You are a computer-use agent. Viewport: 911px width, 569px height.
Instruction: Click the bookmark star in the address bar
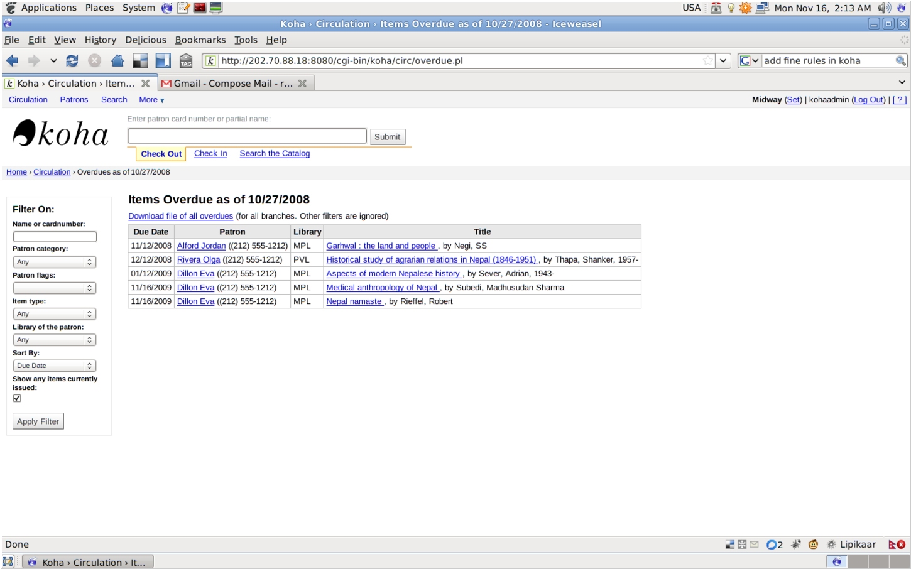[x=708, y=61]
